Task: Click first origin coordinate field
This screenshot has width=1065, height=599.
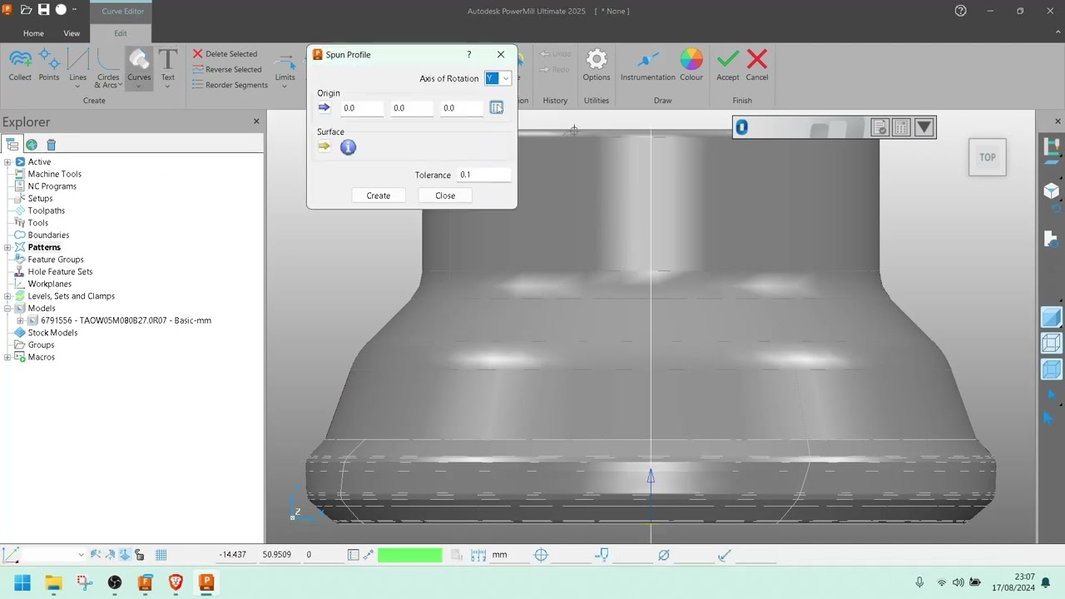Action: point(361,108)
